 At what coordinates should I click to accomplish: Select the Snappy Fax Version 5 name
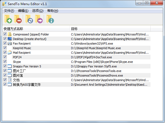click(27, 66)
